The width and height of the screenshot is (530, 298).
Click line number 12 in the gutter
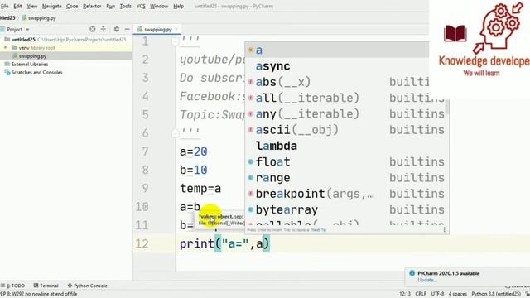(x=142, y=243)
